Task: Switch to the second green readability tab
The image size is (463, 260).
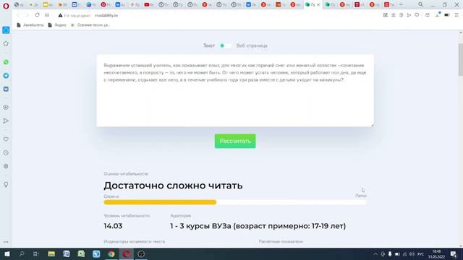Action: [330, 5]
